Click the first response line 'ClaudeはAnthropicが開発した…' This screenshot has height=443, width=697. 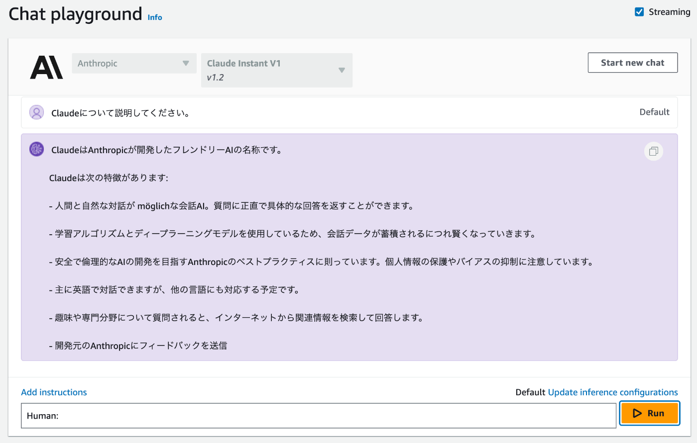[167, 150]
